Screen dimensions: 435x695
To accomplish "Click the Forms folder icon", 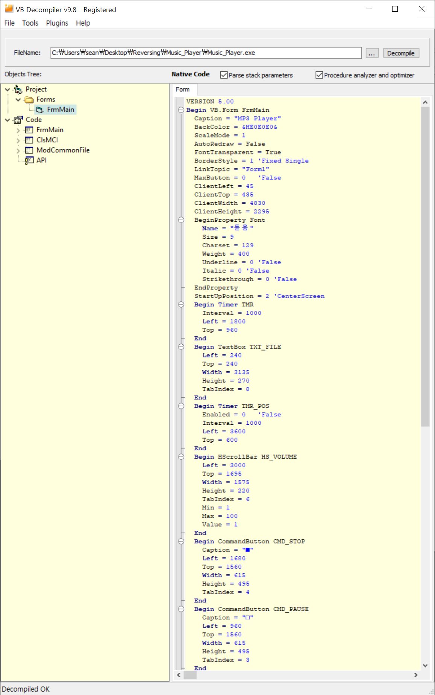I will click(29, 100).
